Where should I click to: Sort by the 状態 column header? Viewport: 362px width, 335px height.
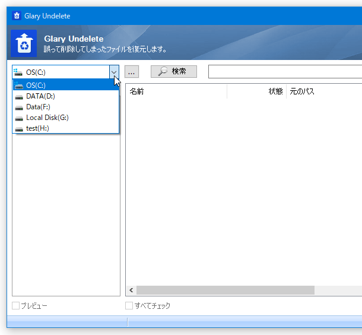(x=257, y=91)
